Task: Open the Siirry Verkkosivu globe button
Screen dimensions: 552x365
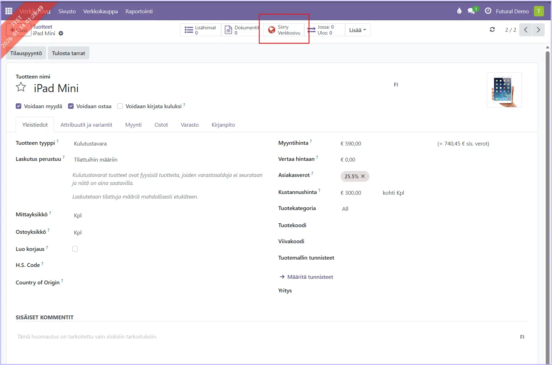Action: [x=284, y=30]
